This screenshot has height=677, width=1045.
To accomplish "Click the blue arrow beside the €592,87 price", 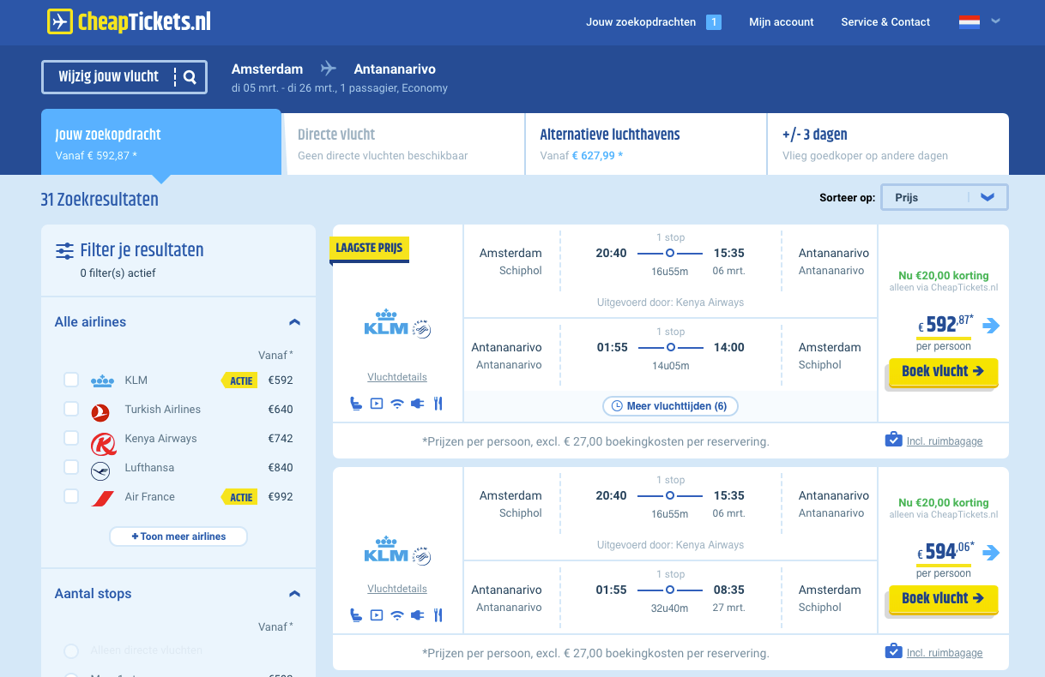I will (x=992, y=326).
